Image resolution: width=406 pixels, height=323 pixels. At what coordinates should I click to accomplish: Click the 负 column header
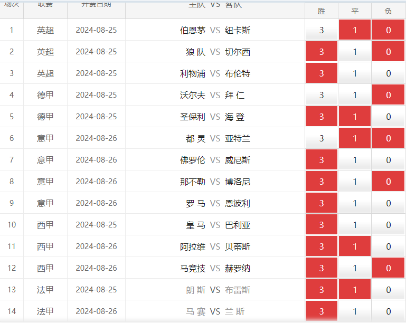[388, 11]
